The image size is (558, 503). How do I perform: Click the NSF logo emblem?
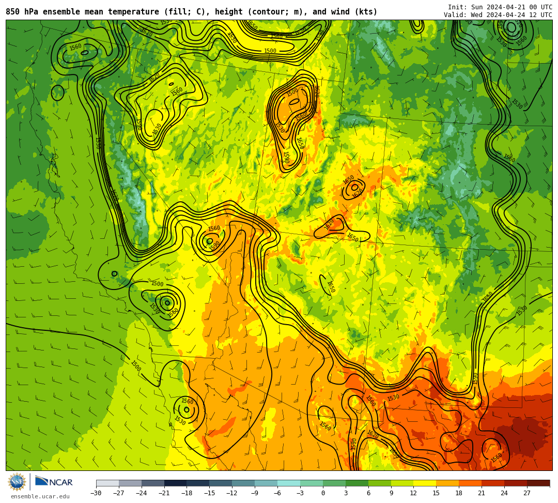pyautogui.click(x=17, y=482)
